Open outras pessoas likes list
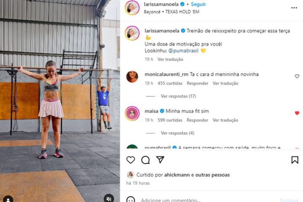Screen dimensions: 303x202 213,175
